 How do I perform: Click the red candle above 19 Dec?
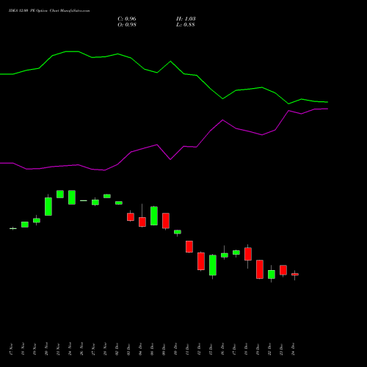pyautogui.click(x=260, y=269)
